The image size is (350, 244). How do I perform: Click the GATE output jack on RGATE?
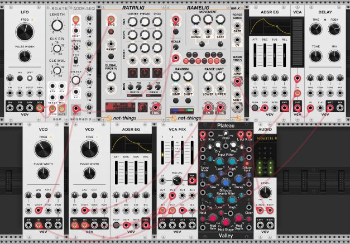click(62, 109)
